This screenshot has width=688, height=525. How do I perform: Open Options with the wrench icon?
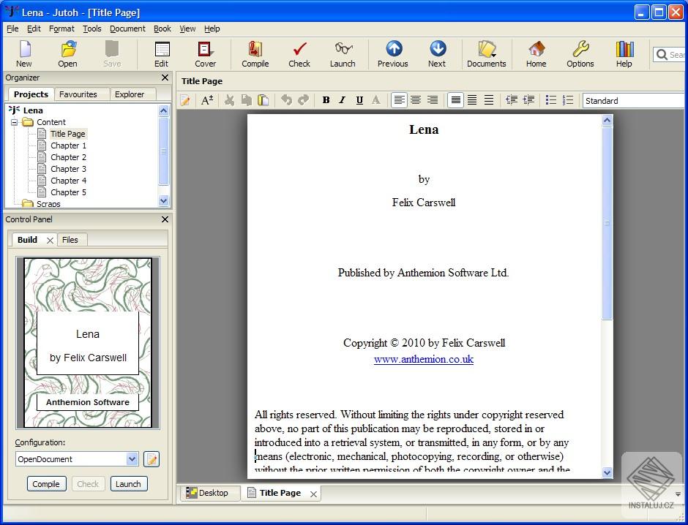click(580, 54)
